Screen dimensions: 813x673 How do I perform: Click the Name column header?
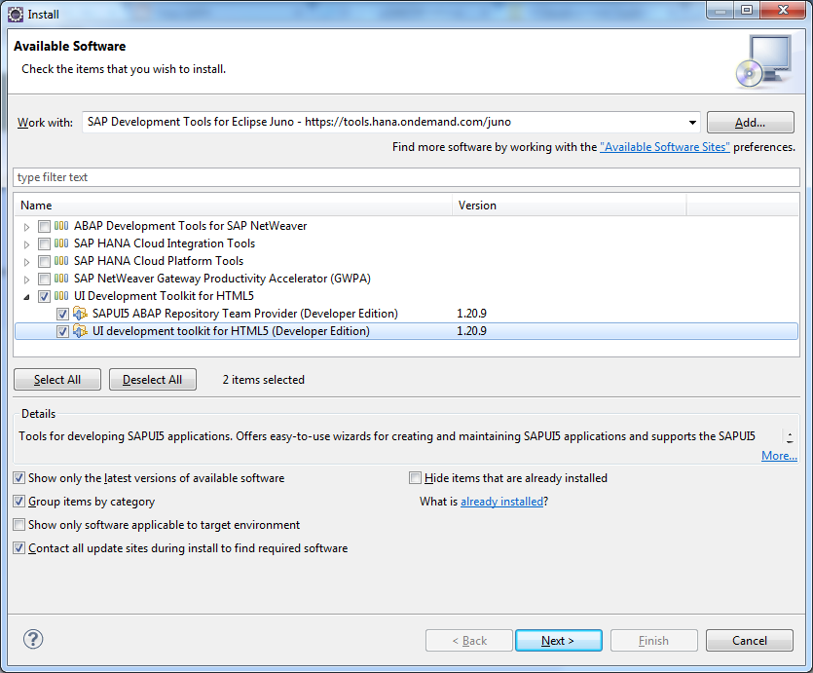point(234,206)
